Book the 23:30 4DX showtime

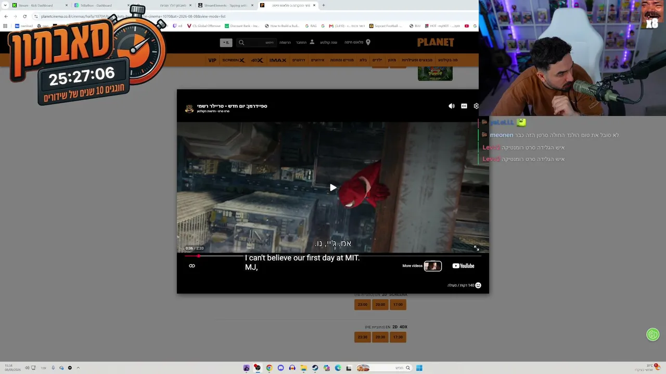(363, 337)
